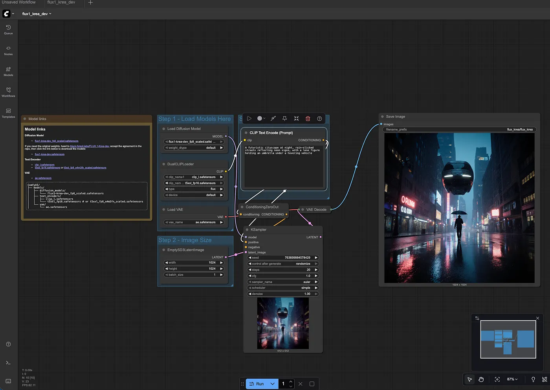Delete the CLIP Text Encode node via trash icon
The width and height of the screenshot is (550, 390).
point(308,118)
